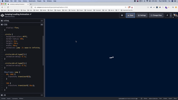The height and width of the screenshot is (100, 178).
Task: Open the Console panel
Action: [x=3, y=99]
